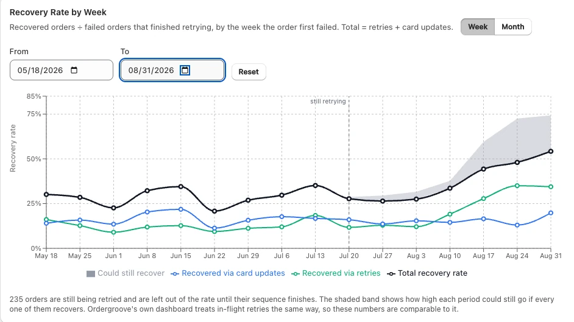Viewport: 574px width, 322px height.
Task: Switch the chart to Week view
Action: point(478,27)
